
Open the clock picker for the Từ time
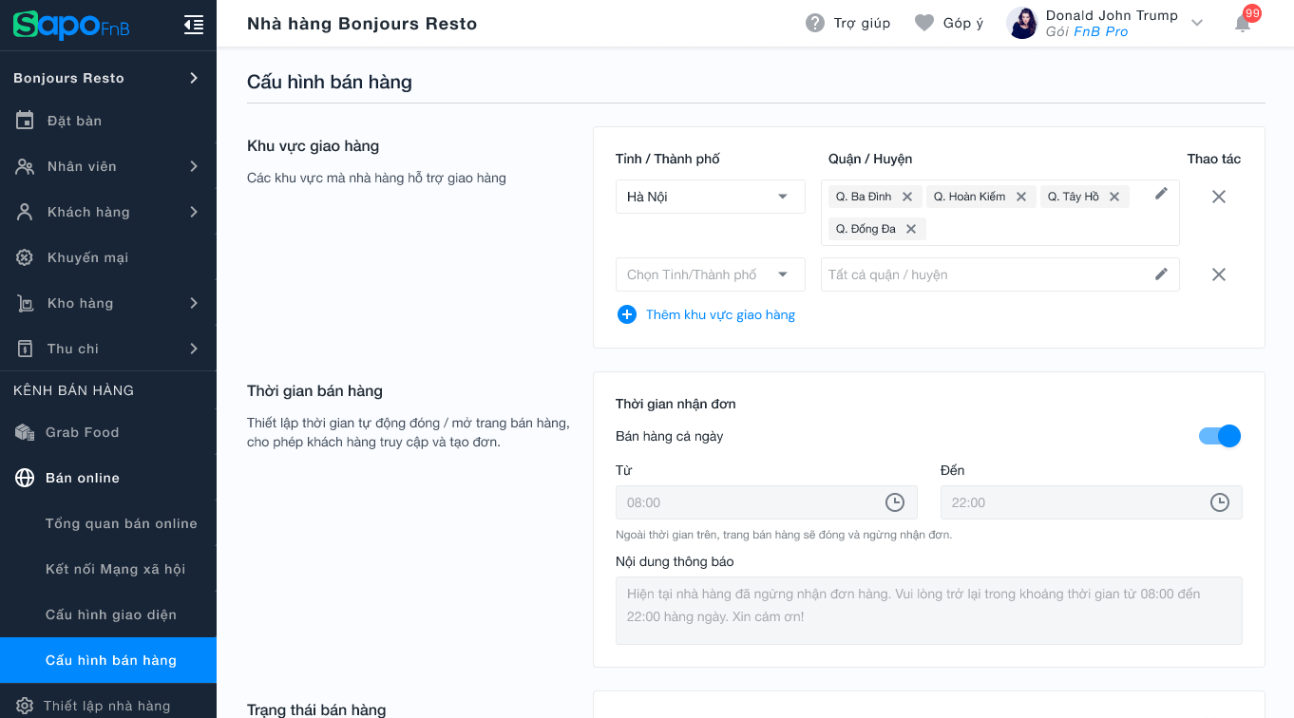click(x=894, y=502)
